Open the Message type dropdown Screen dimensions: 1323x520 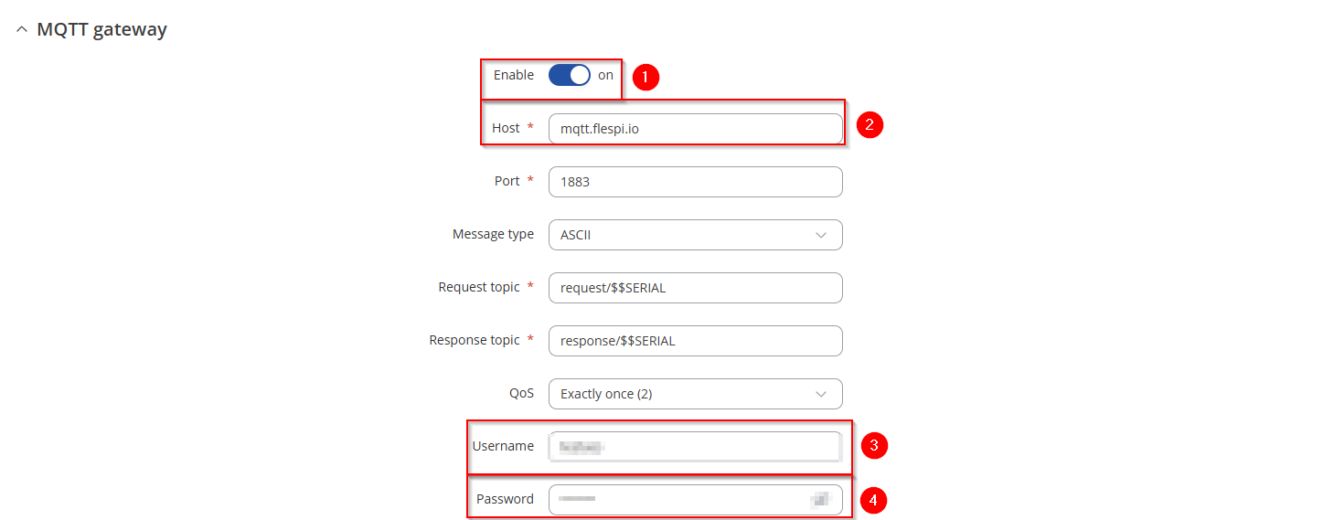(x=695, y=235)
